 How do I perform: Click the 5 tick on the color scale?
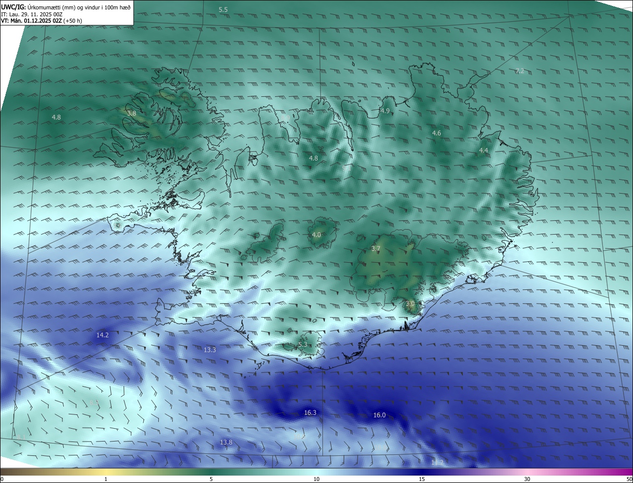(211, 479)
